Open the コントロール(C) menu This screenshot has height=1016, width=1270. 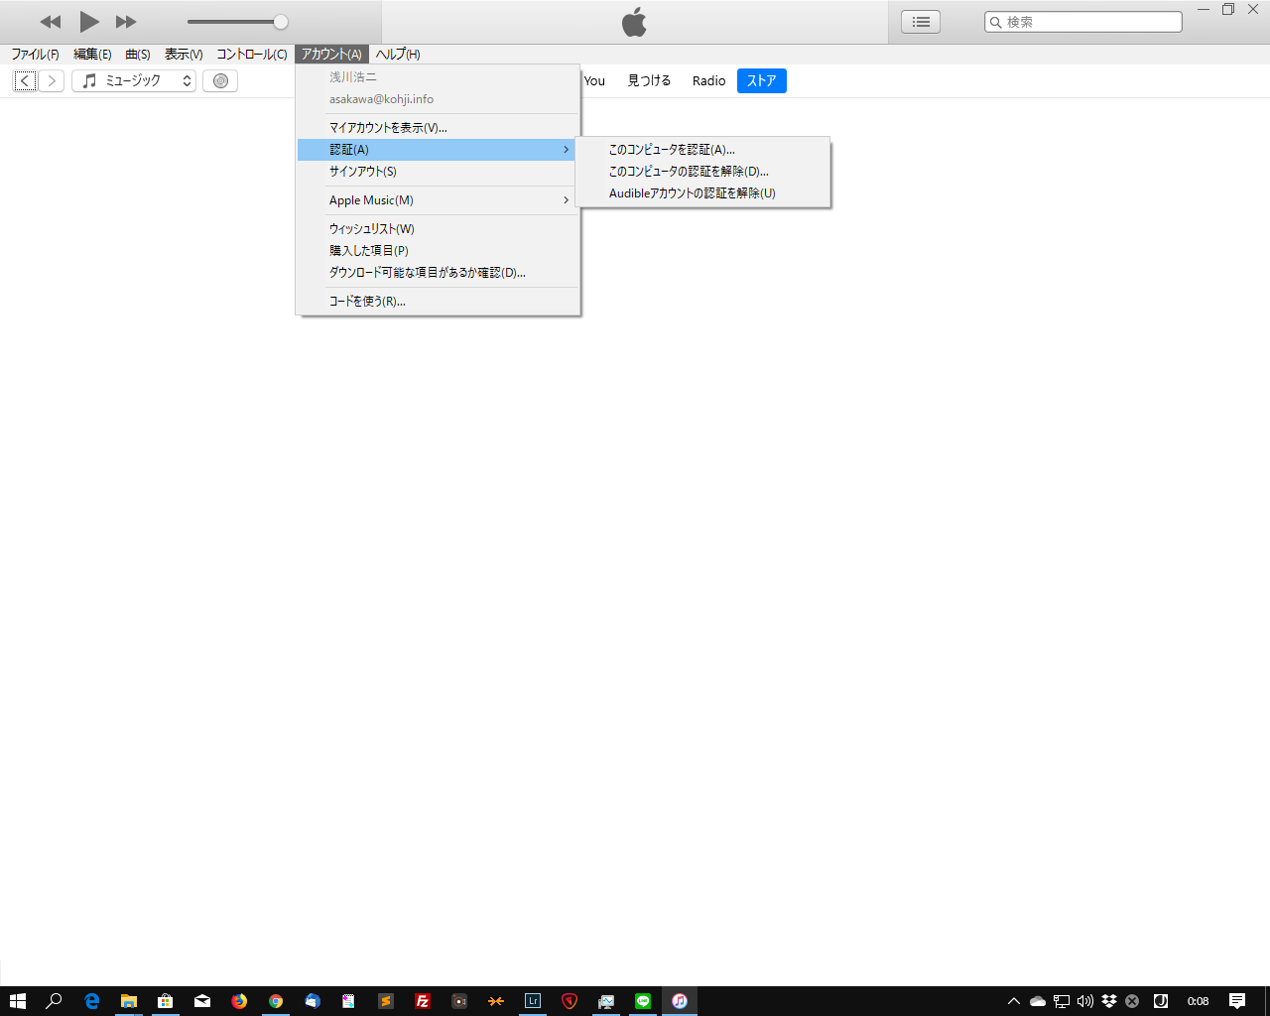tap(252, 55)
